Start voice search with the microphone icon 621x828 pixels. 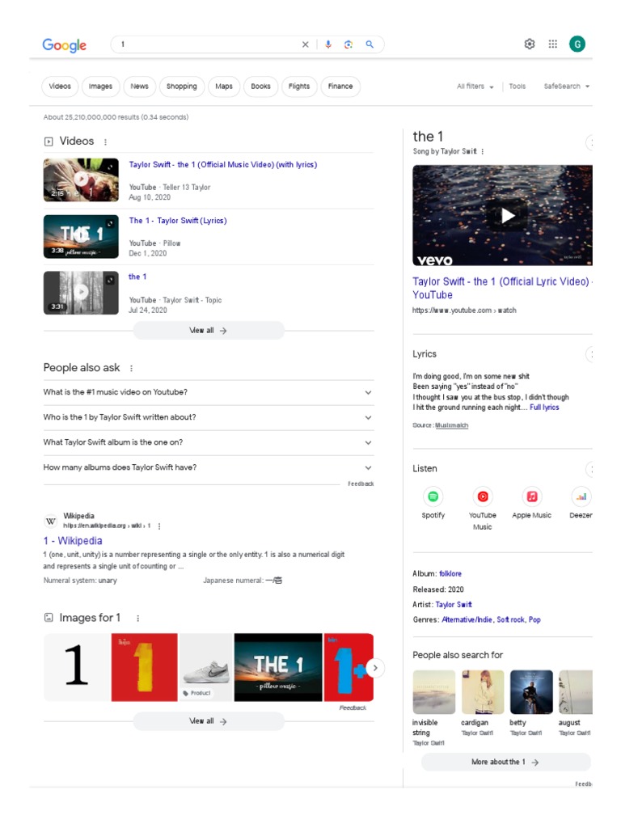[x=328, y=44]
